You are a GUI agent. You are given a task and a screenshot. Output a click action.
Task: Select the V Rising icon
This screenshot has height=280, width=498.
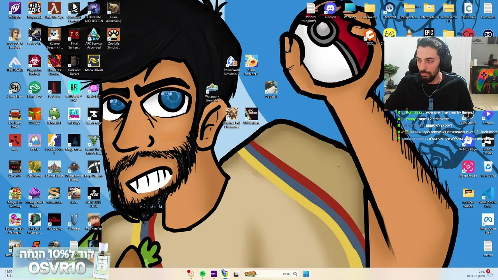tap(74, 222)
